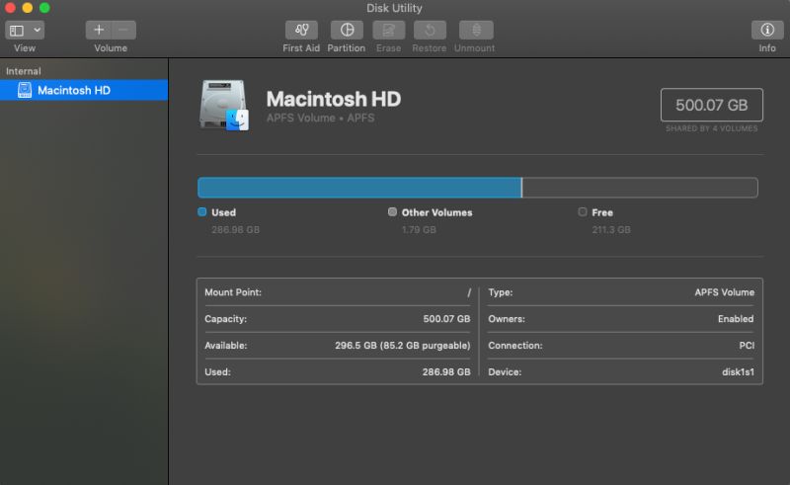Click the 286.98 GB value under Used legend
This screenshot has height=485, width=790.
point(235,230)
